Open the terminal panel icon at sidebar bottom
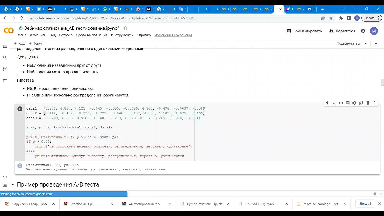 click(5, 185)
